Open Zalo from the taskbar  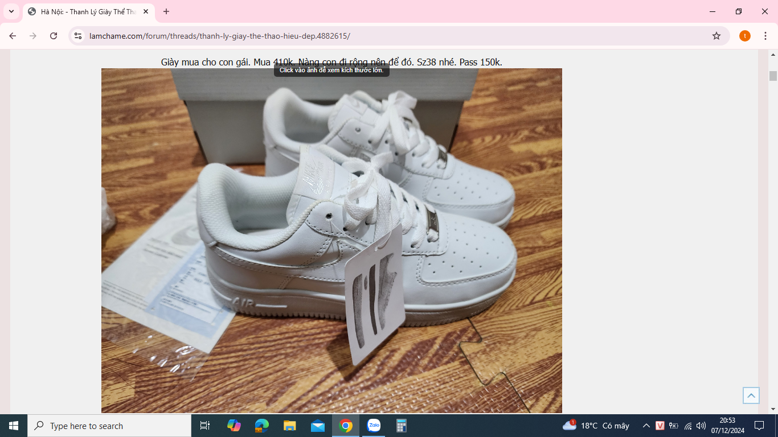click(374, 426)
